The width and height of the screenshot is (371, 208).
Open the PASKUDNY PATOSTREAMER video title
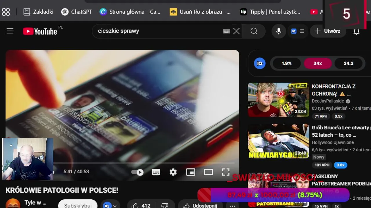(x=341, y=180)
